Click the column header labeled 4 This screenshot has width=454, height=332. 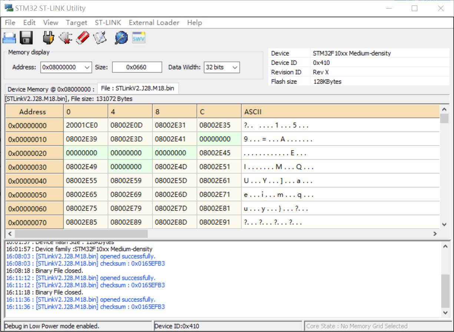(130, 112)
